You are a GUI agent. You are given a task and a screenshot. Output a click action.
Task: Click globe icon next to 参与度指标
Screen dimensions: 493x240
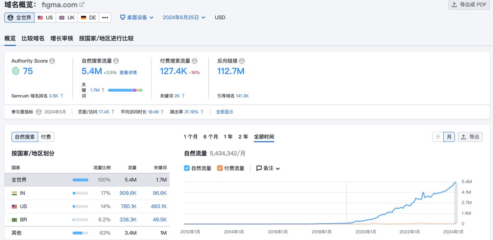[39, 112]
